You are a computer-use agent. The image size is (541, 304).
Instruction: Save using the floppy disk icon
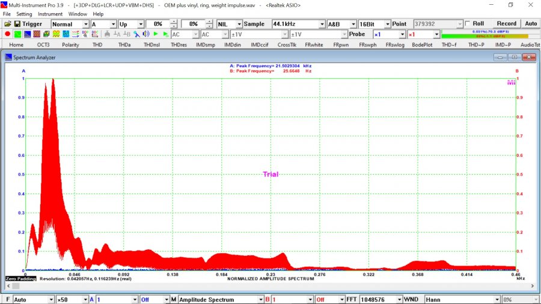click(17, 24)
